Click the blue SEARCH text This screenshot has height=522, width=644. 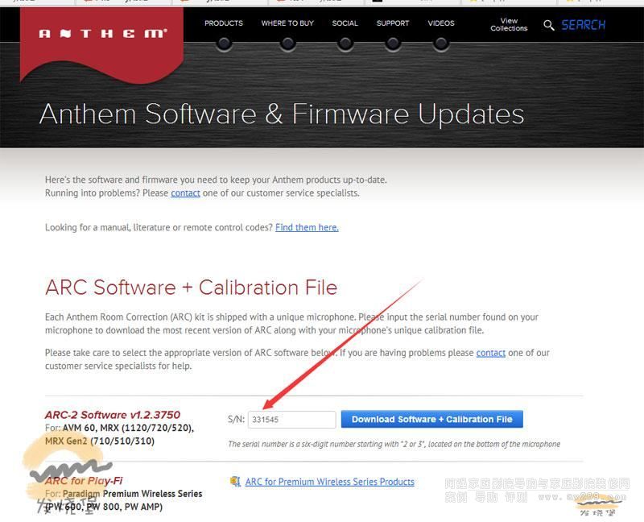pos(584,26)
